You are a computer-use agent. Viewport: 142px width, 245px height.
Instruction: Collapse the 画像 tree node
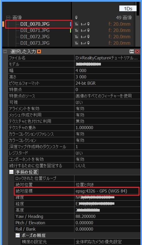[x=8, y=18]
